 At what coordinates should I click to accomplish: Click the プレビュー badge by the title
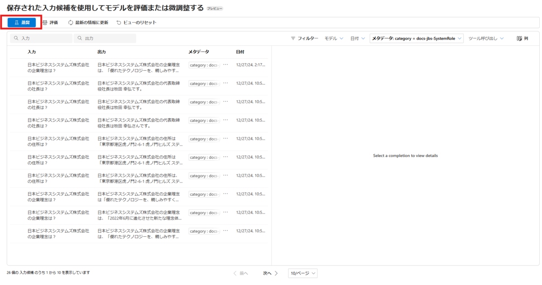point(215,9)
